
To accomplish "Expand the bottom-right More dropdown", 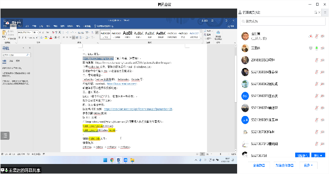I will click(308, 165).
